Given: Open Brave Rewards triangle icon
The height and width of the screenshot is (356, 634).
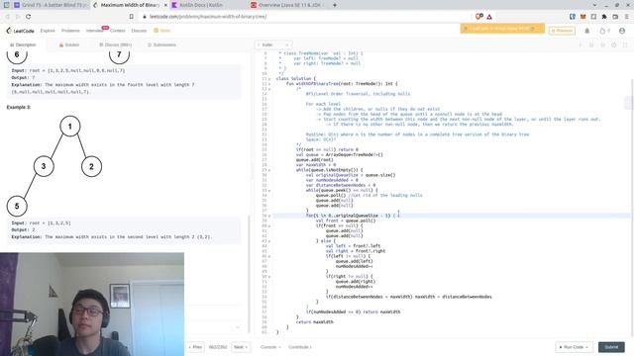Looking at the screenshot, I should pyautogui.click(x=489, y=17).
